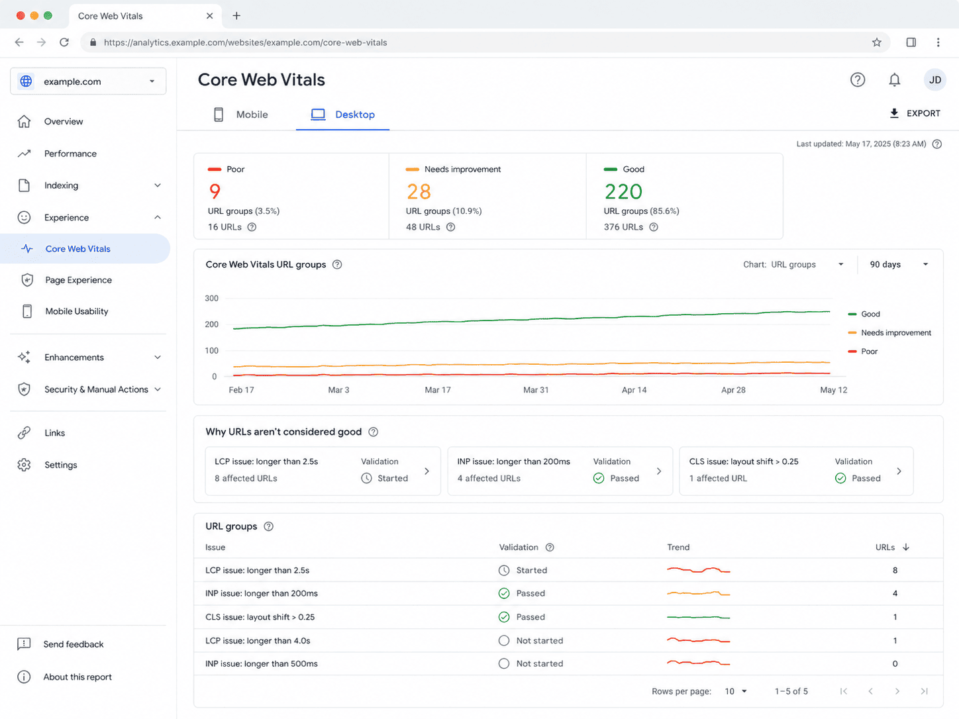Open the Poor URL groups summary card

pos(291,197)
